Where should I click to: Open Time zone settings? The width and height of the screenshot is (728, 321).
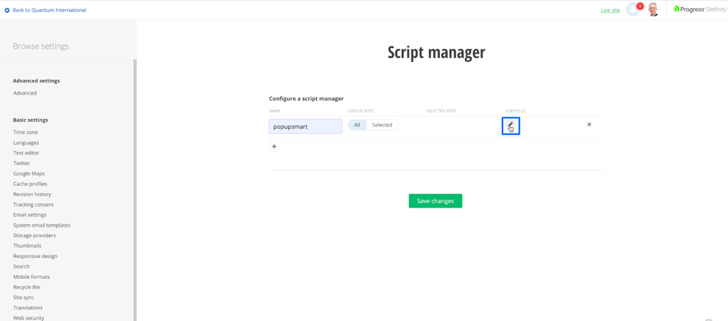point(26,132)
